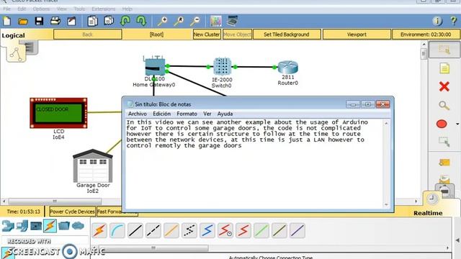Select the Console cable connection

coord(117,230)
